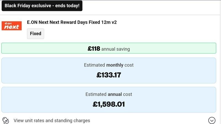Click the Black Friday exclusive banner
The image size is (221, 124).
[x=42, y=6]
